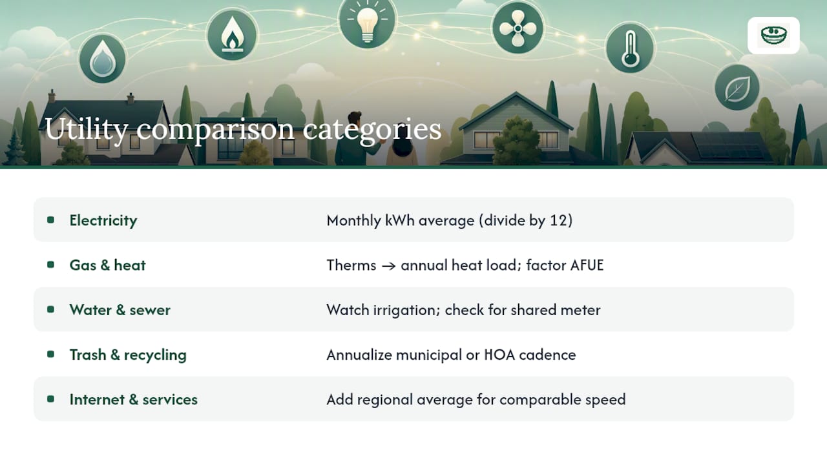827x465 pixels.
Task: Click 'Annualize municipal or HOA cadence' text
Action: point(451,355)
